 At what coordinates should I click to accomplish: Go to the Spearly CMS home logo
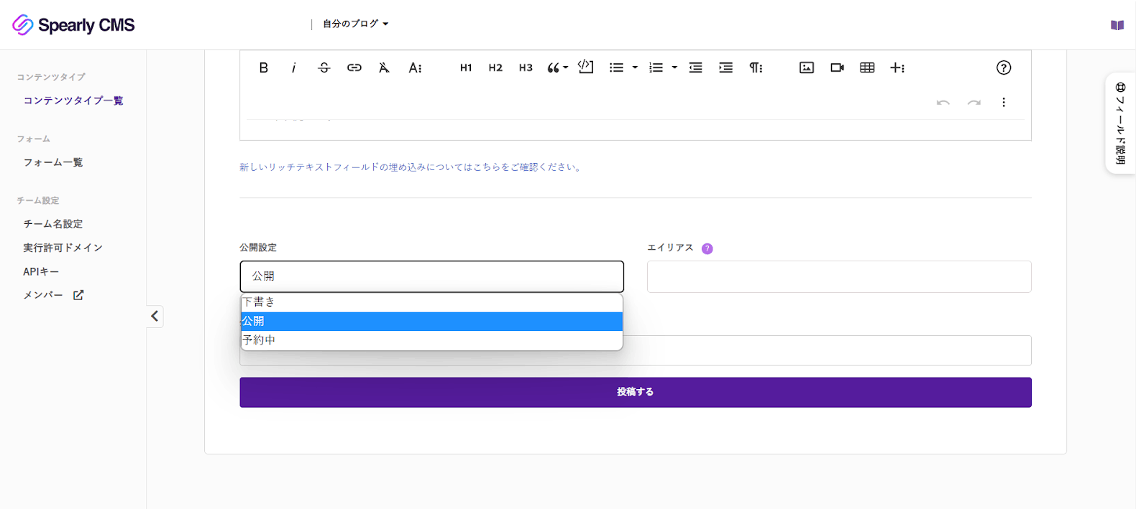(x=73, y=25)
